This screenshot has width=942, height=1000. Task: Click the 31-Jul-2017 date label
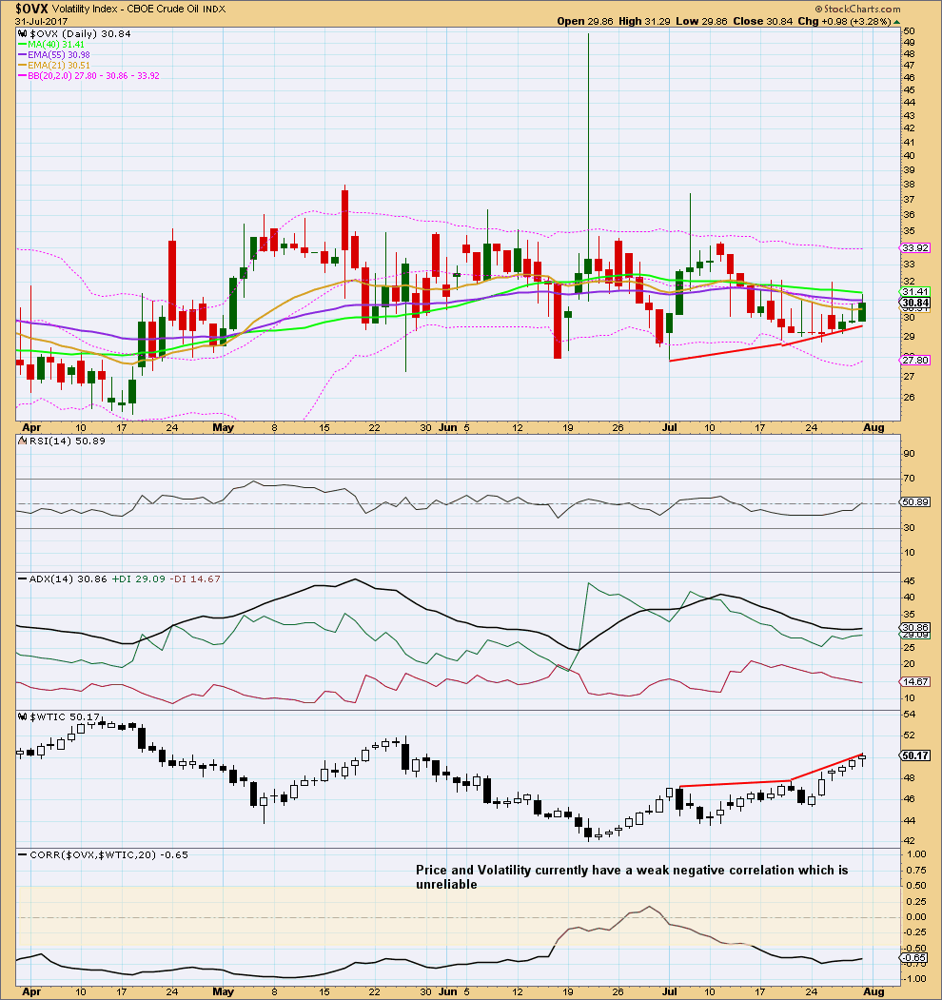[42, 22]
